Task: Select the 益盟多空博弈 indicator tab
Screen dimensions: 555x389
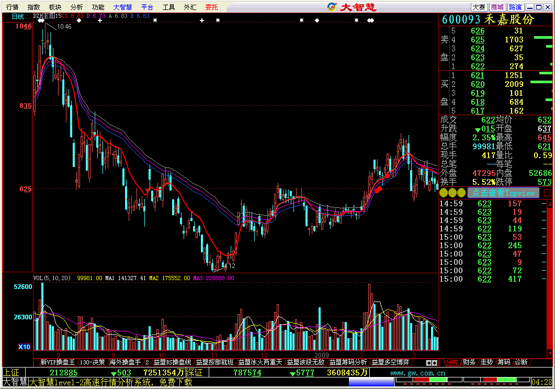Action: tap(390, 362)
